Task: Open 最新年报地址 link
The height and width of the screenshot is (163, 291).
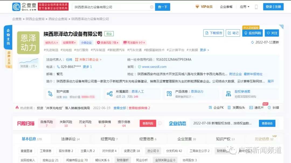Action: click(x=253, y=74)
